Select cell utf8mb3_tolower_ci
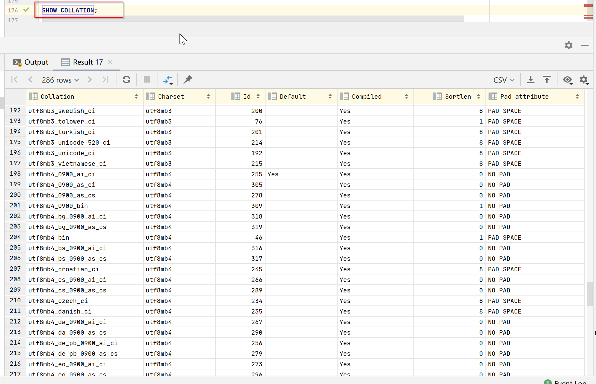Screen dimensions: 596x384 point(85,121)
